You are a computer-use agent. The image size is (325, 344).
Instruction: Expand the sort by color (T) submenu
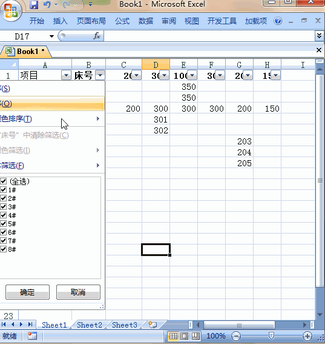click(52, 119)
